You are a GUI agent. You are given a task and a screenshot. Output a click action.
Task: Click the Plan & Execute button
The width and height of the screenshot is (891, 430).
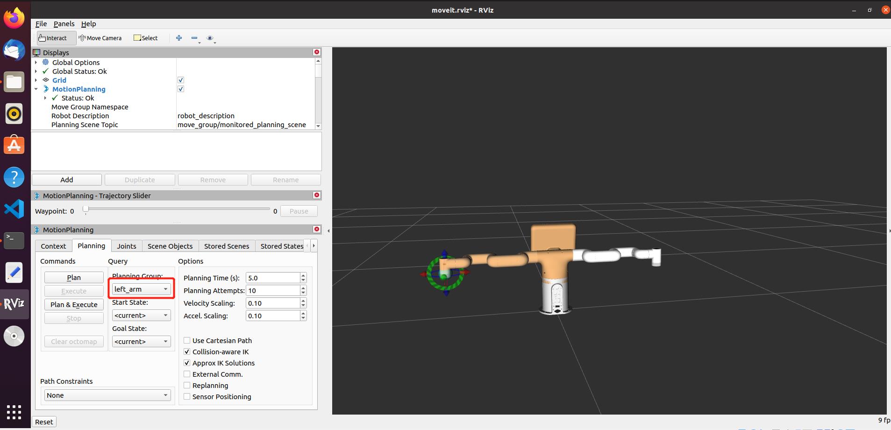click(x=74, y=305)
